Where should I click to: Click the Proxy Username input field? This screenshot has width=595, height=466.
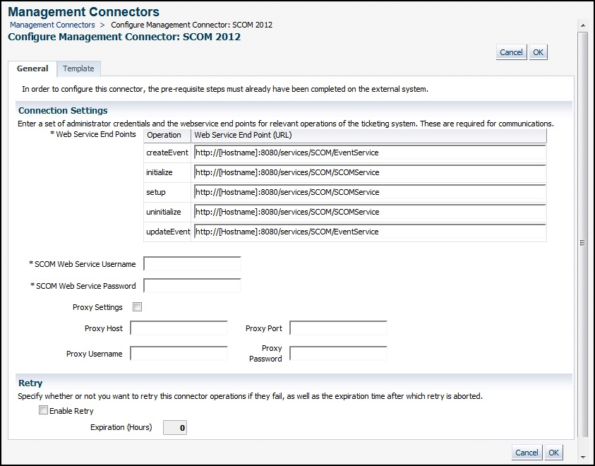[x=179, y=354]
